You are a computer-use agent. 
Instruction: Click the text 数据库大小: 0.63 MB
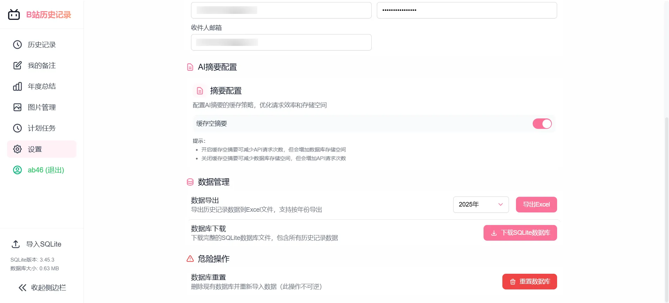[35, 269]
